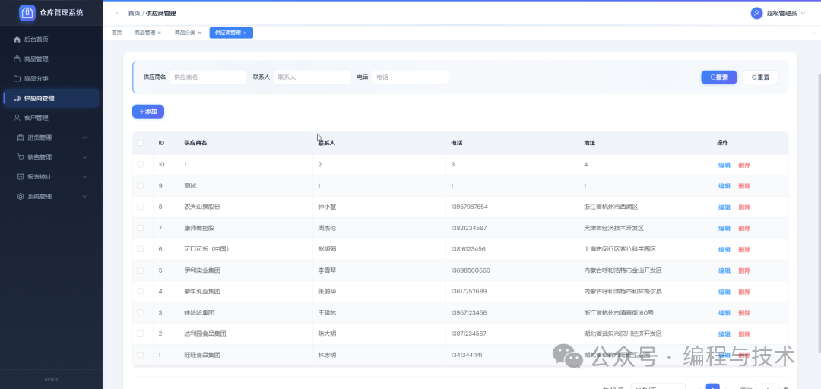Delete the 康师傅控股 supplier

click(x=744, y=228)
